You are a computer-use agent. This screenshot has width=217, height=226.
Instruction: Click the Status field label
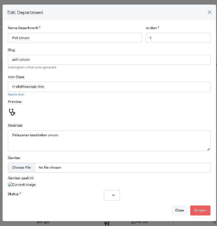pos(14,194)
